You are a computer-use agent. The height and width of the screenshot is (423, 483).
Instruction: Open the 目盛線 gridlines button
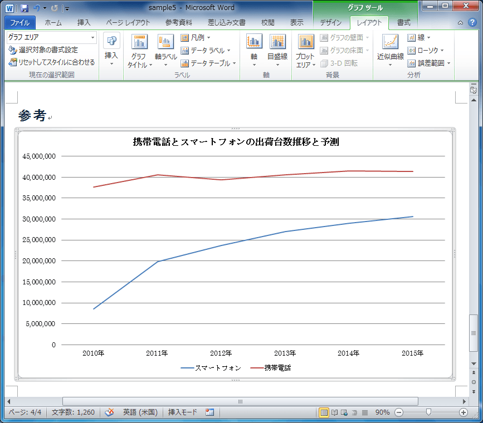click(277, 50)
